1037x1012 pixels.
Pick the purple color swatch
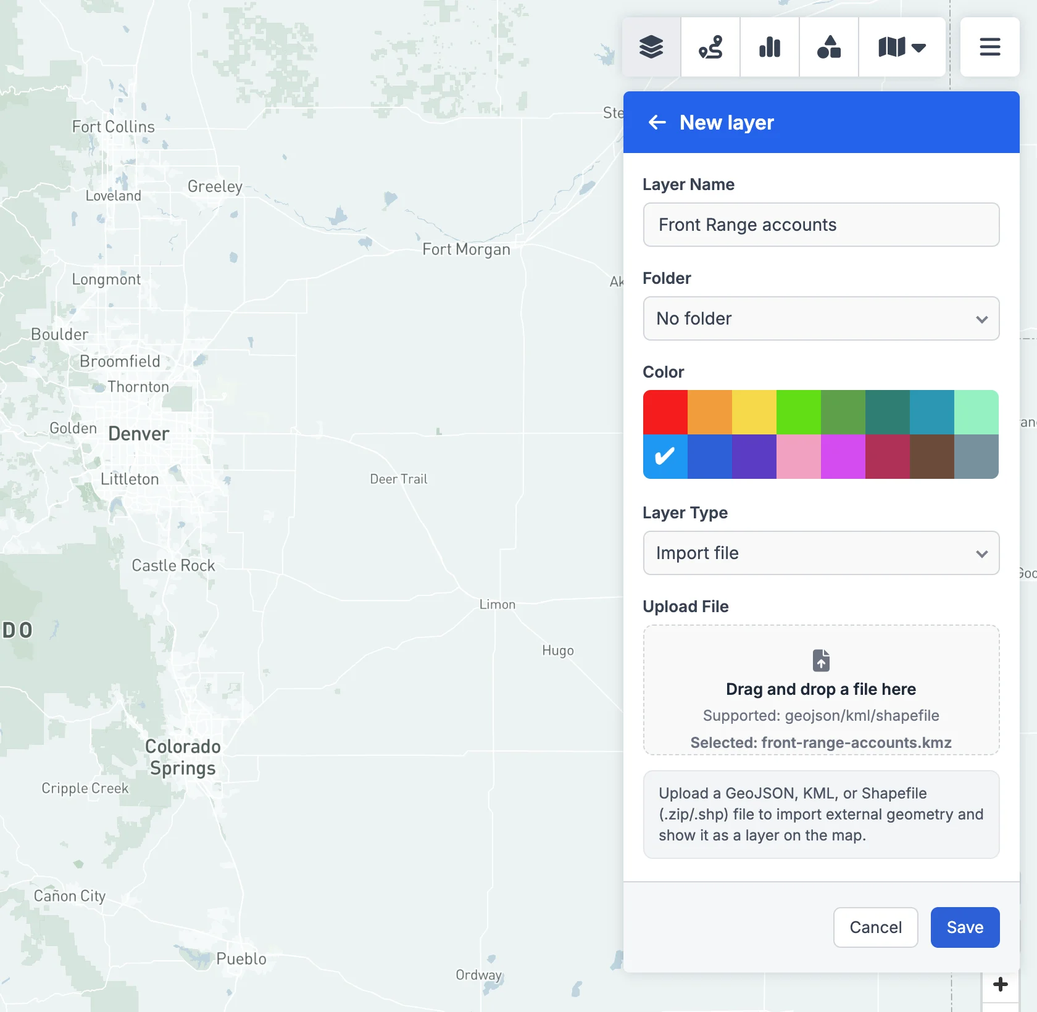coord(754,457)
